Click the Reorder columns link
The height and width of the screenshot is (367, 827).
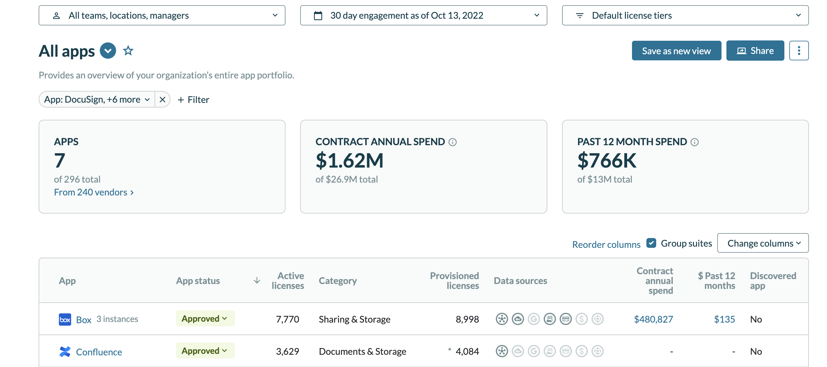click(x=606, y=244)
